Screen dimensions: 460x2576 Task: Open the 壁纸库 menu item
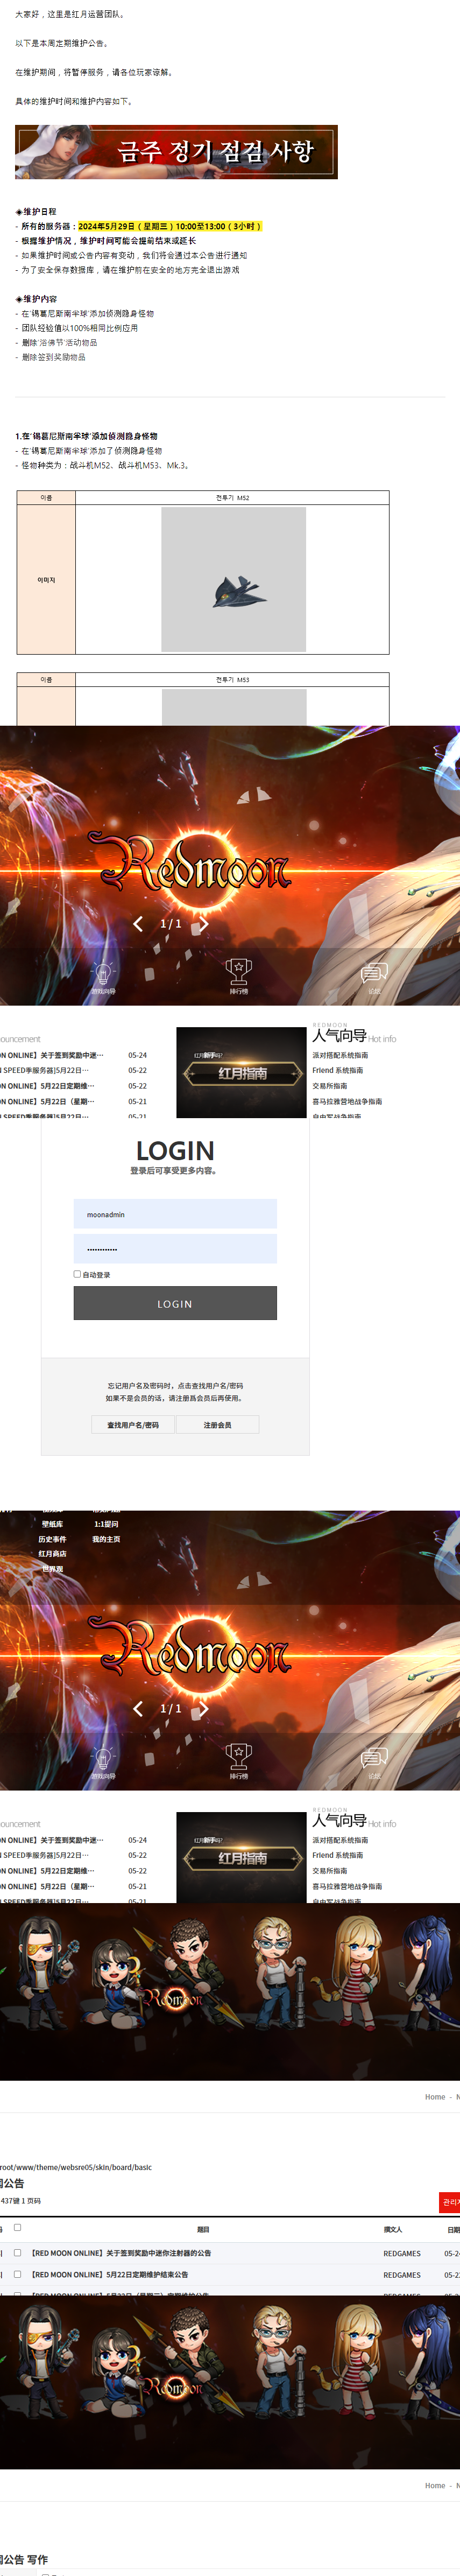52,1524
